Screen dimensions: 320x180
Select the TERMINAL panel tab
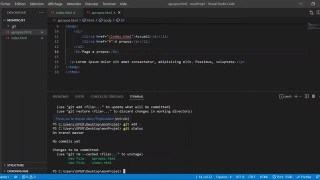coord(136,96)
